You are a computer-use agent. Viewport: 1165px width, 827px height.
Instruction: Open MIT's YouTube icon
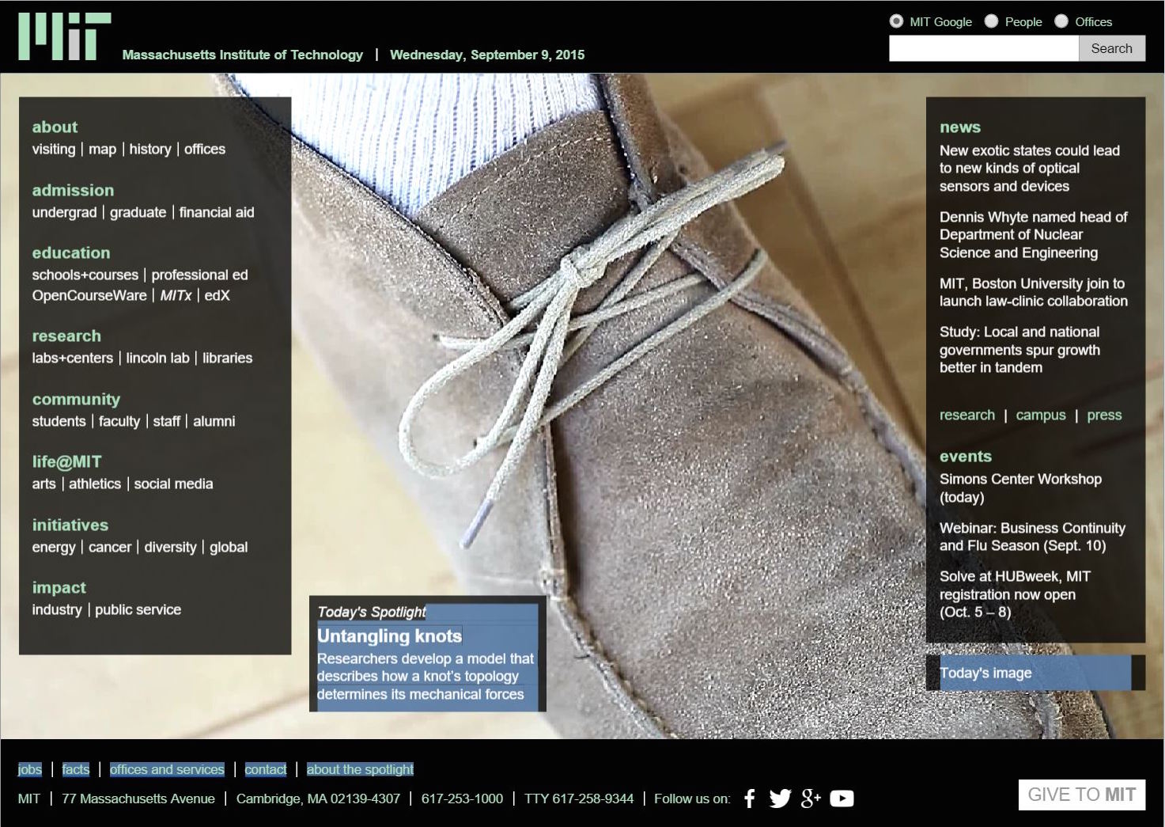click(842, 799)
